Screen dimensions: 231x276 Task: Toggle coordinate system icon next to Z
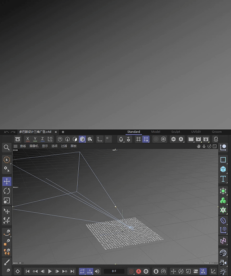(x=50, y=139)
